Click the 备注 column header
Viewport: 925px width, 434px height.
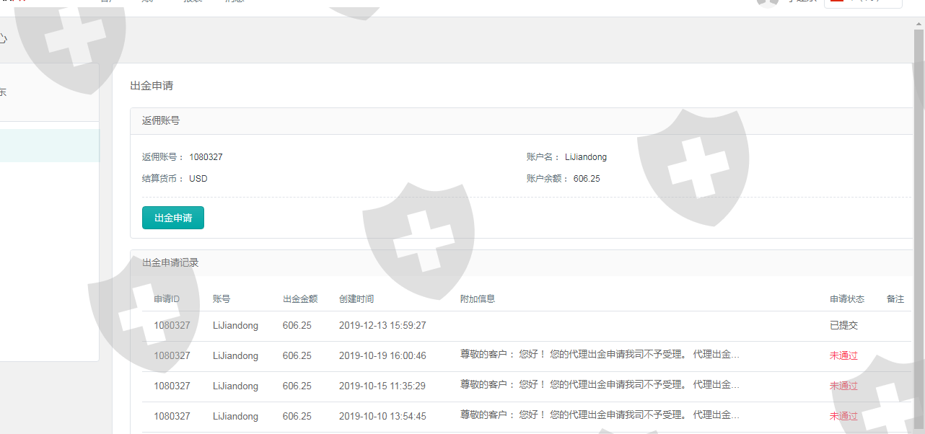[895, 298]
